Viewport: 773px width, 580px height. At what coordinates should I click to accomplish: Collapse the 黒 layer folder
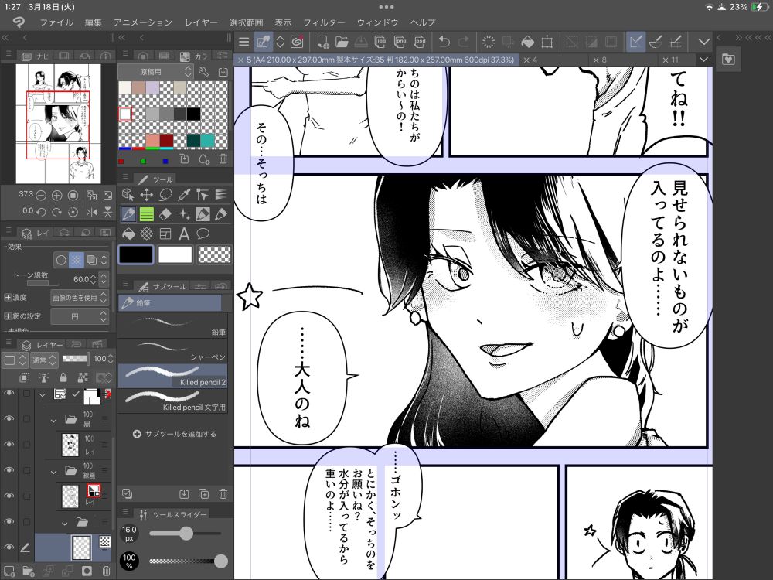point(54,420)
